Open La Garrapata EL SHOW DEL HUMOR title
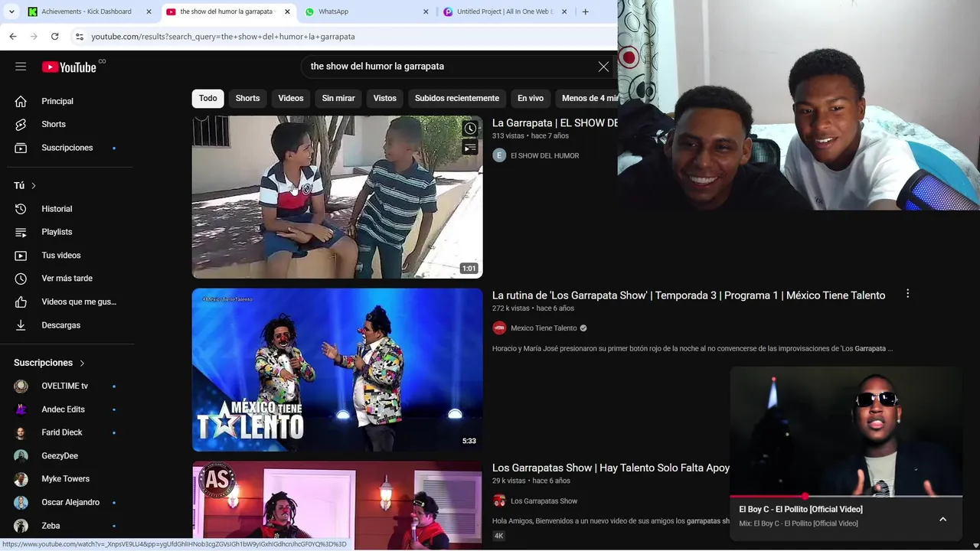 (555, 122)
